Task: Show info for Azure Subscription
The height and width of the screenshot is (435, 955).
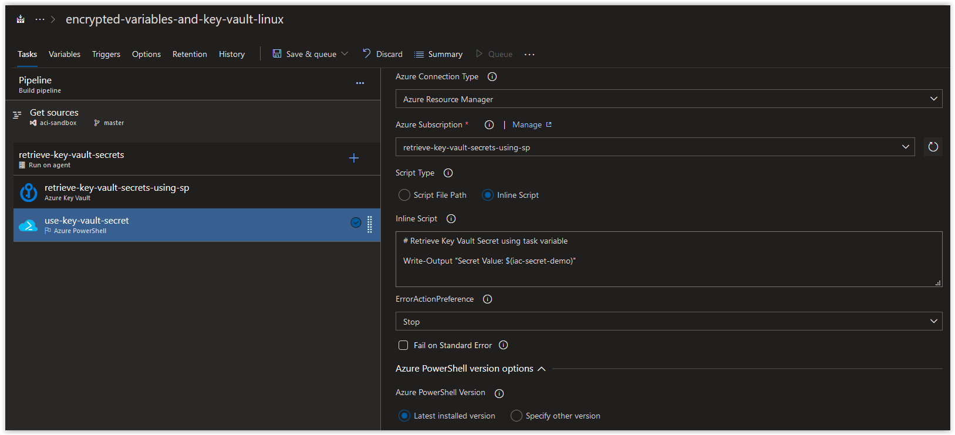Action: tap(489, 125)
